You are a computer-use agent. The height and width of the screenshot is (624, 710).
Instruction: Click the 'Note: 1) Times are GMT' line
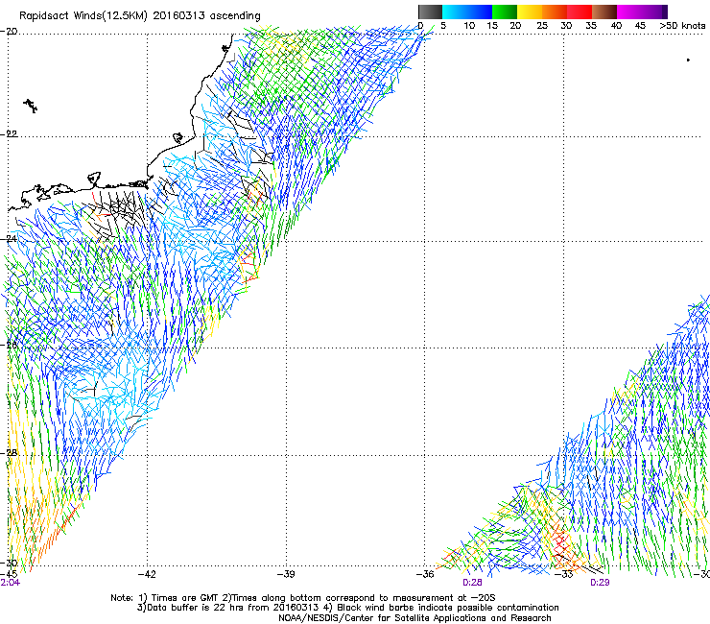point(303,598)
